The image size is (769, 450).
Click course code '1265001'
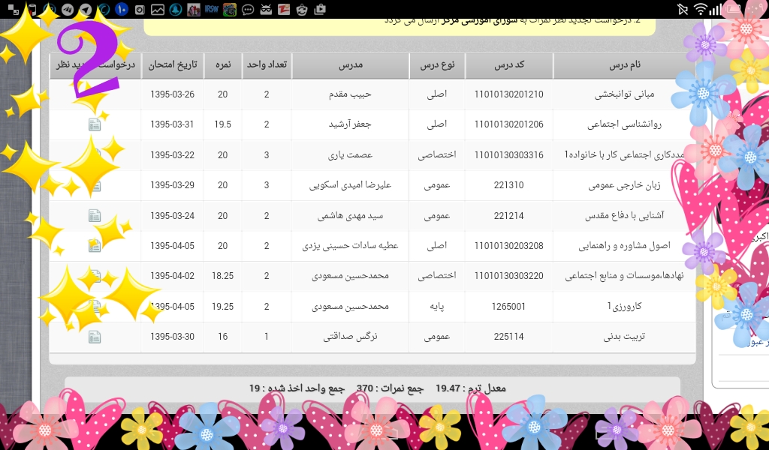[x=508, y=307]
